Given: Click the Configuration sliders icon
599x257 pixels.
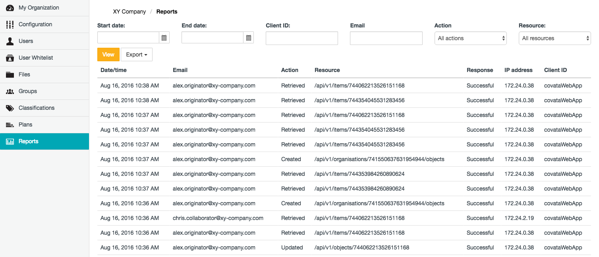Looking at the screenshot, I should pos(10,25).
